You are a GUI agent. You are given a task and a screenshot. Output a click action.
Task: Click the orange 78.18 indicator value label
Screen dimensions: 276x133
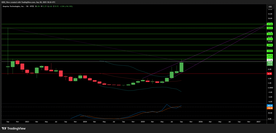point(269,108)
